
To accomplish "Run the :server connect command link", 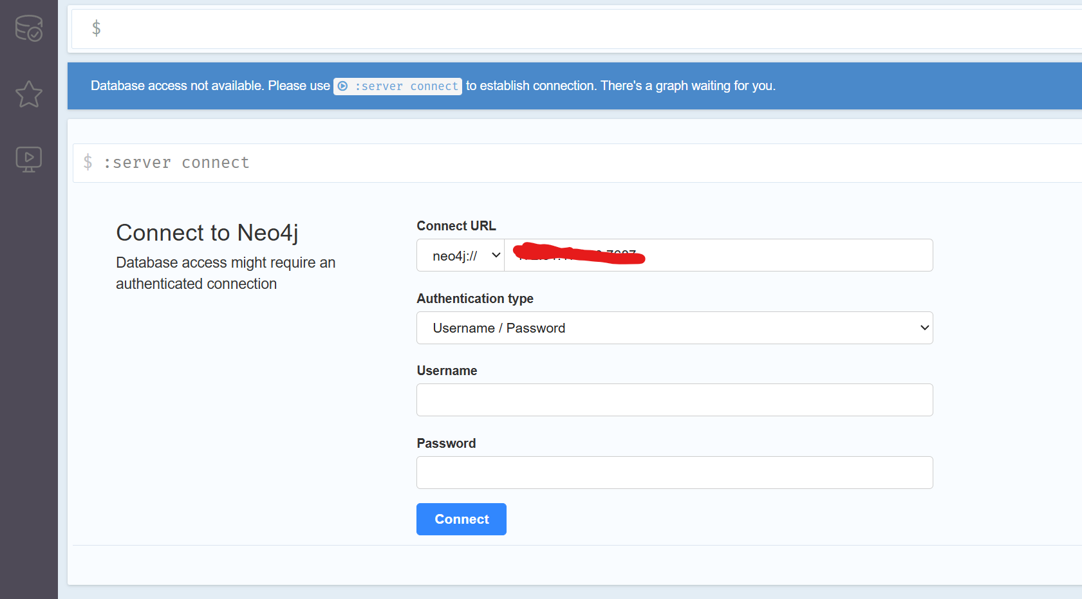I will [x=398, y=86].
